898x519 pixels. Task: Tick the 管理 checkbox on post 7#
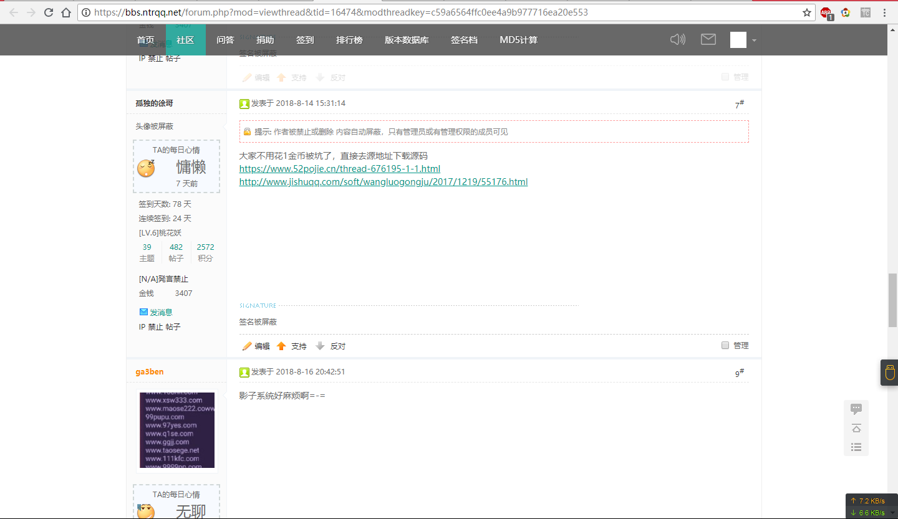pyautogui.click(x=725, y=345)
